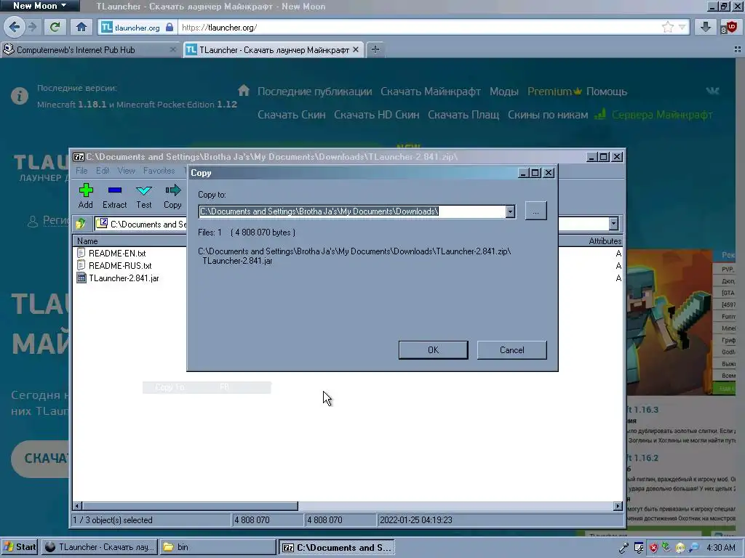This screenshot has height=558, width=745.
Task: Click the Copy toolbar icon in 7-Zip
Action: [172, 196]
